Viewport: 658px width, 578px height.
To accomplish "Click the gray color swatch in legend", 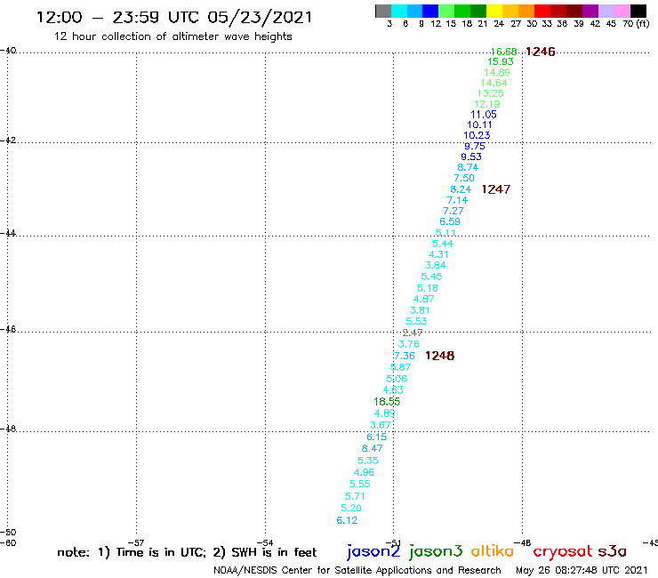I will pyautogui.click(x=383, y=12).
